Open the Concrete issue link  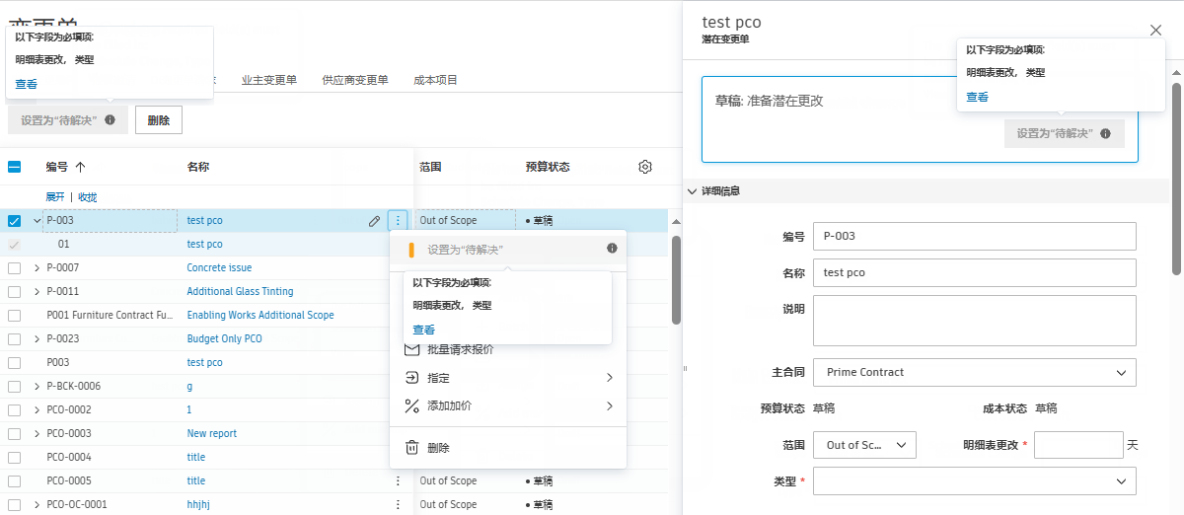click(x=219, y=268)
